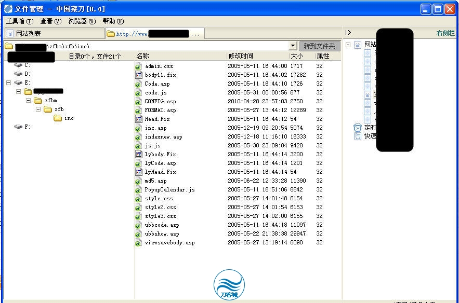Click the size value 17282
The image size is (459, 303).
click(x=298, y=75)
